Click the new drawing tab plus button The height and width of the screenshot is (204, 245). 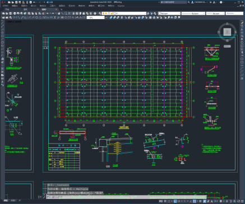(x=61, y=10)
